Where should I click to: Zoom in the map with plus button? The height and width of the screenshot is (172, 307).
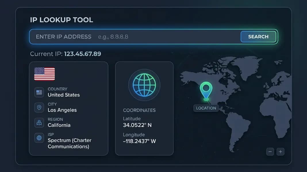280,151
